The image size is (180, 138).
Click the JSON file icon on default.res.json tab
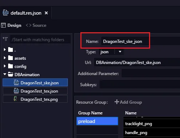tap(6, 13)
